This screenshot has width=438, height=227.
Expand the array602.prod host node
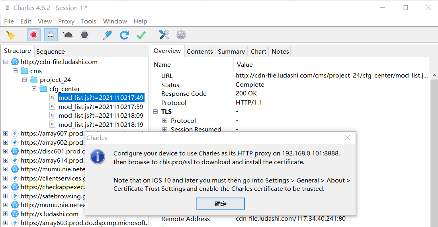(6, 142)
